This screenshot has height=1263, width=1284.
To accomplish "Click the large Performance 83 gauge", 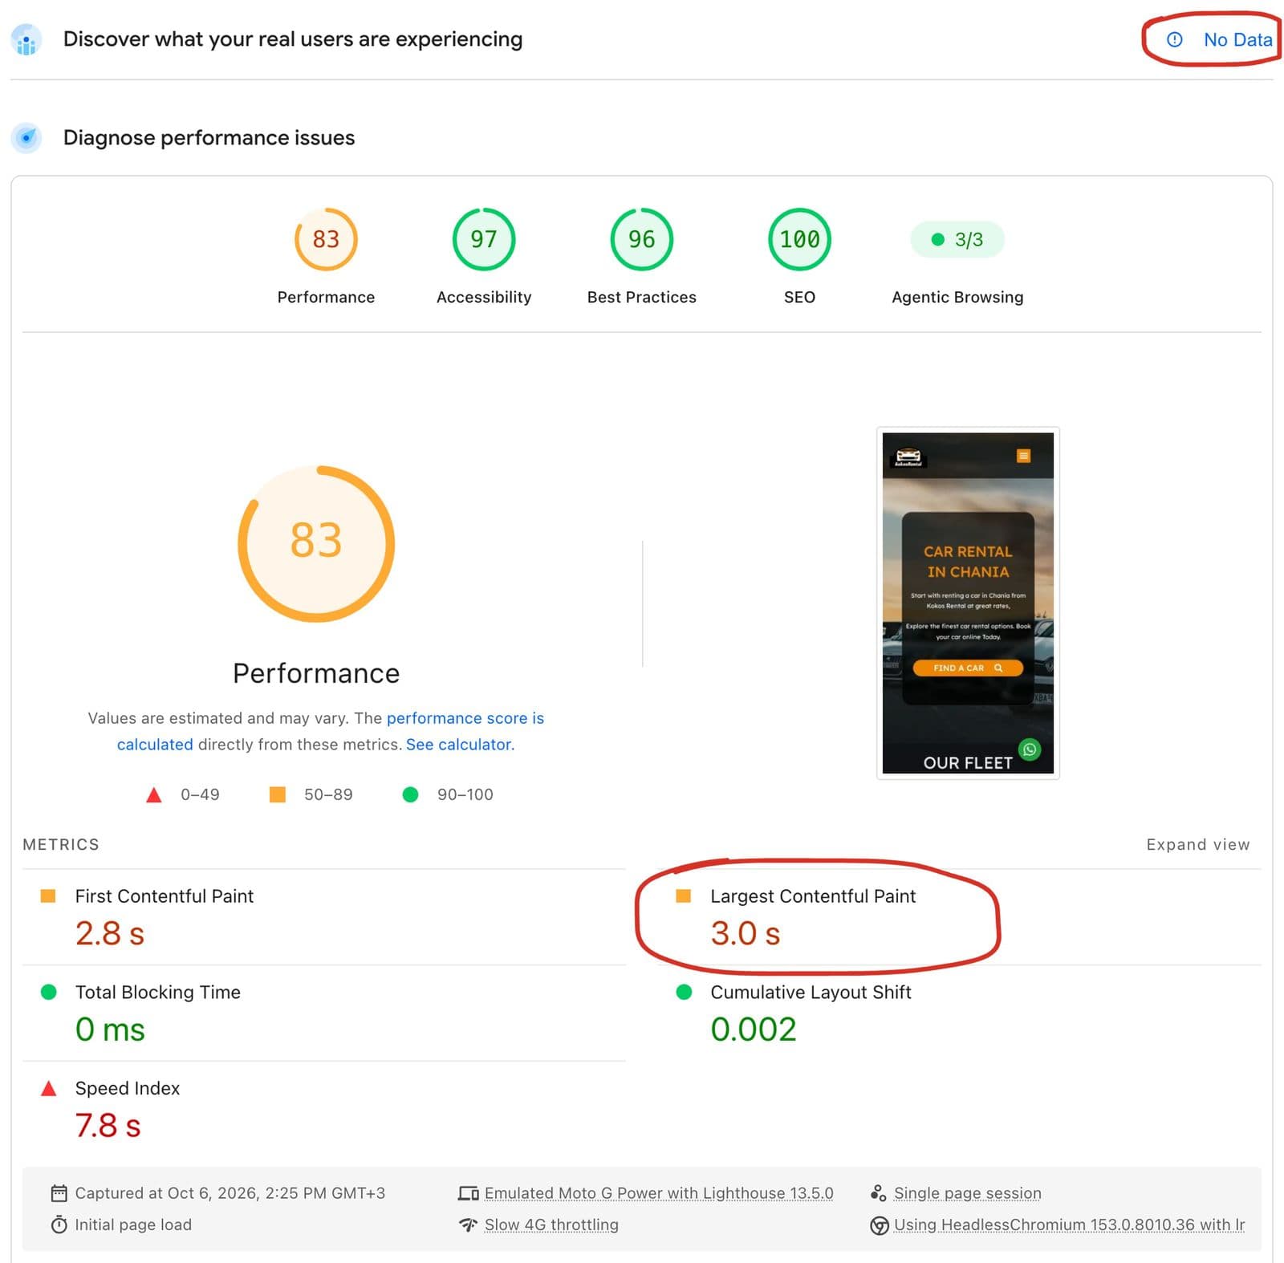I will (x=316, y=543).
